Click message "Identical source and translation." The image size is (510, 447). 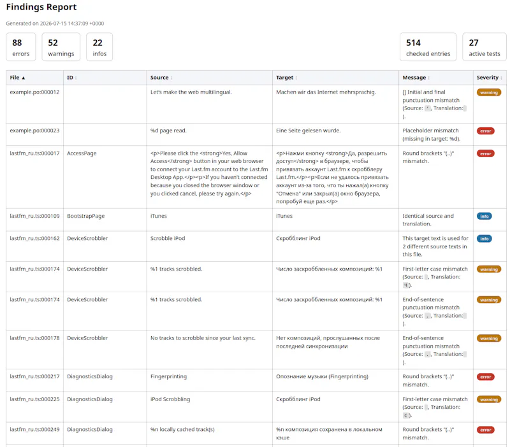(428, 220)
